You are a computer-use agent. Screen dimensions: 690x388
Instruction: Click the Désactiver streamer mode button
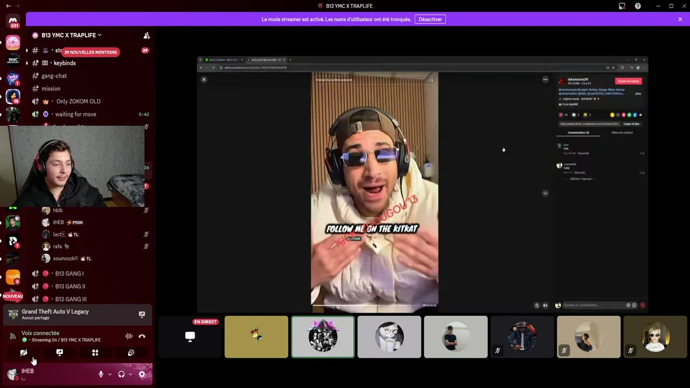(430, 19)
